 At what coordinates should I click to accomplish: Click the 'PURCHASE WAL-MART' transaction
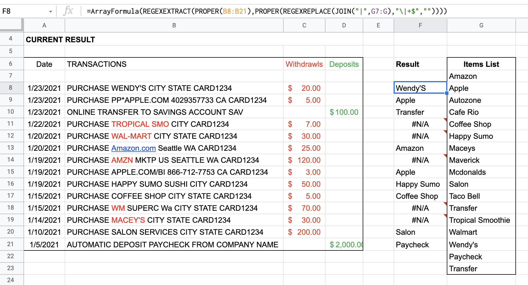pos(174,136)
